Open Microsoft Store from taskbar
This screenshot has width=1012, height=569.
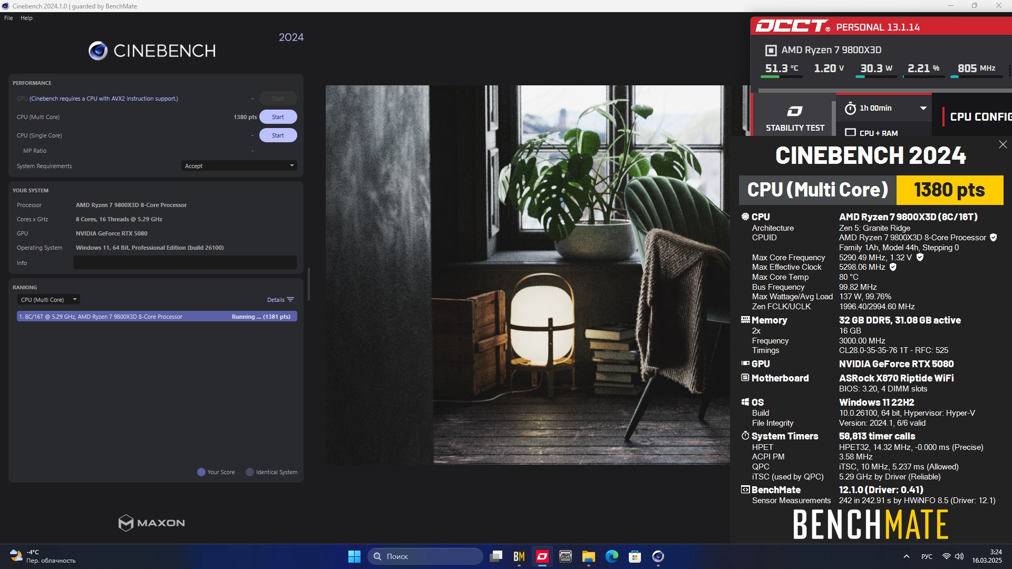(x=635, y=556)
